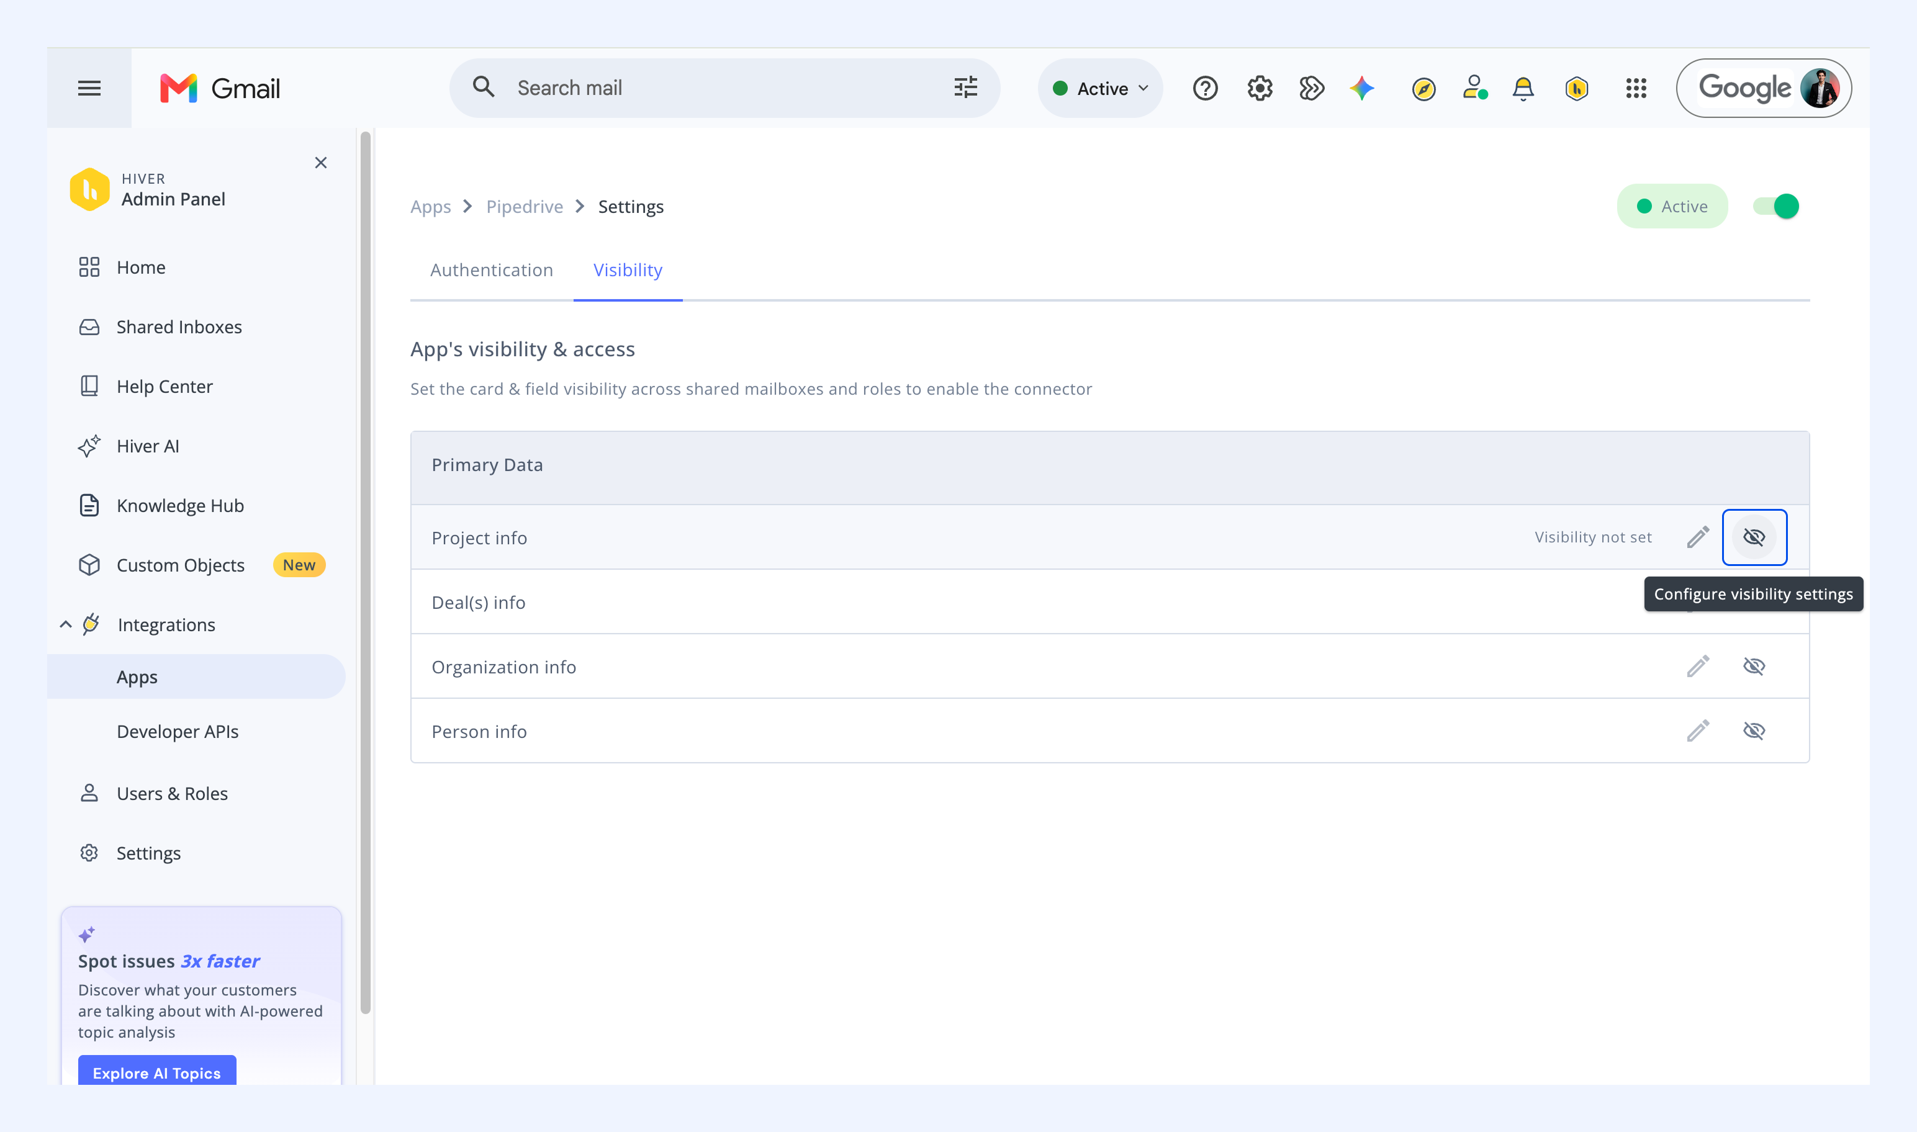Click the "Spot issues 3x faster" promo title

tap(169, 961)
